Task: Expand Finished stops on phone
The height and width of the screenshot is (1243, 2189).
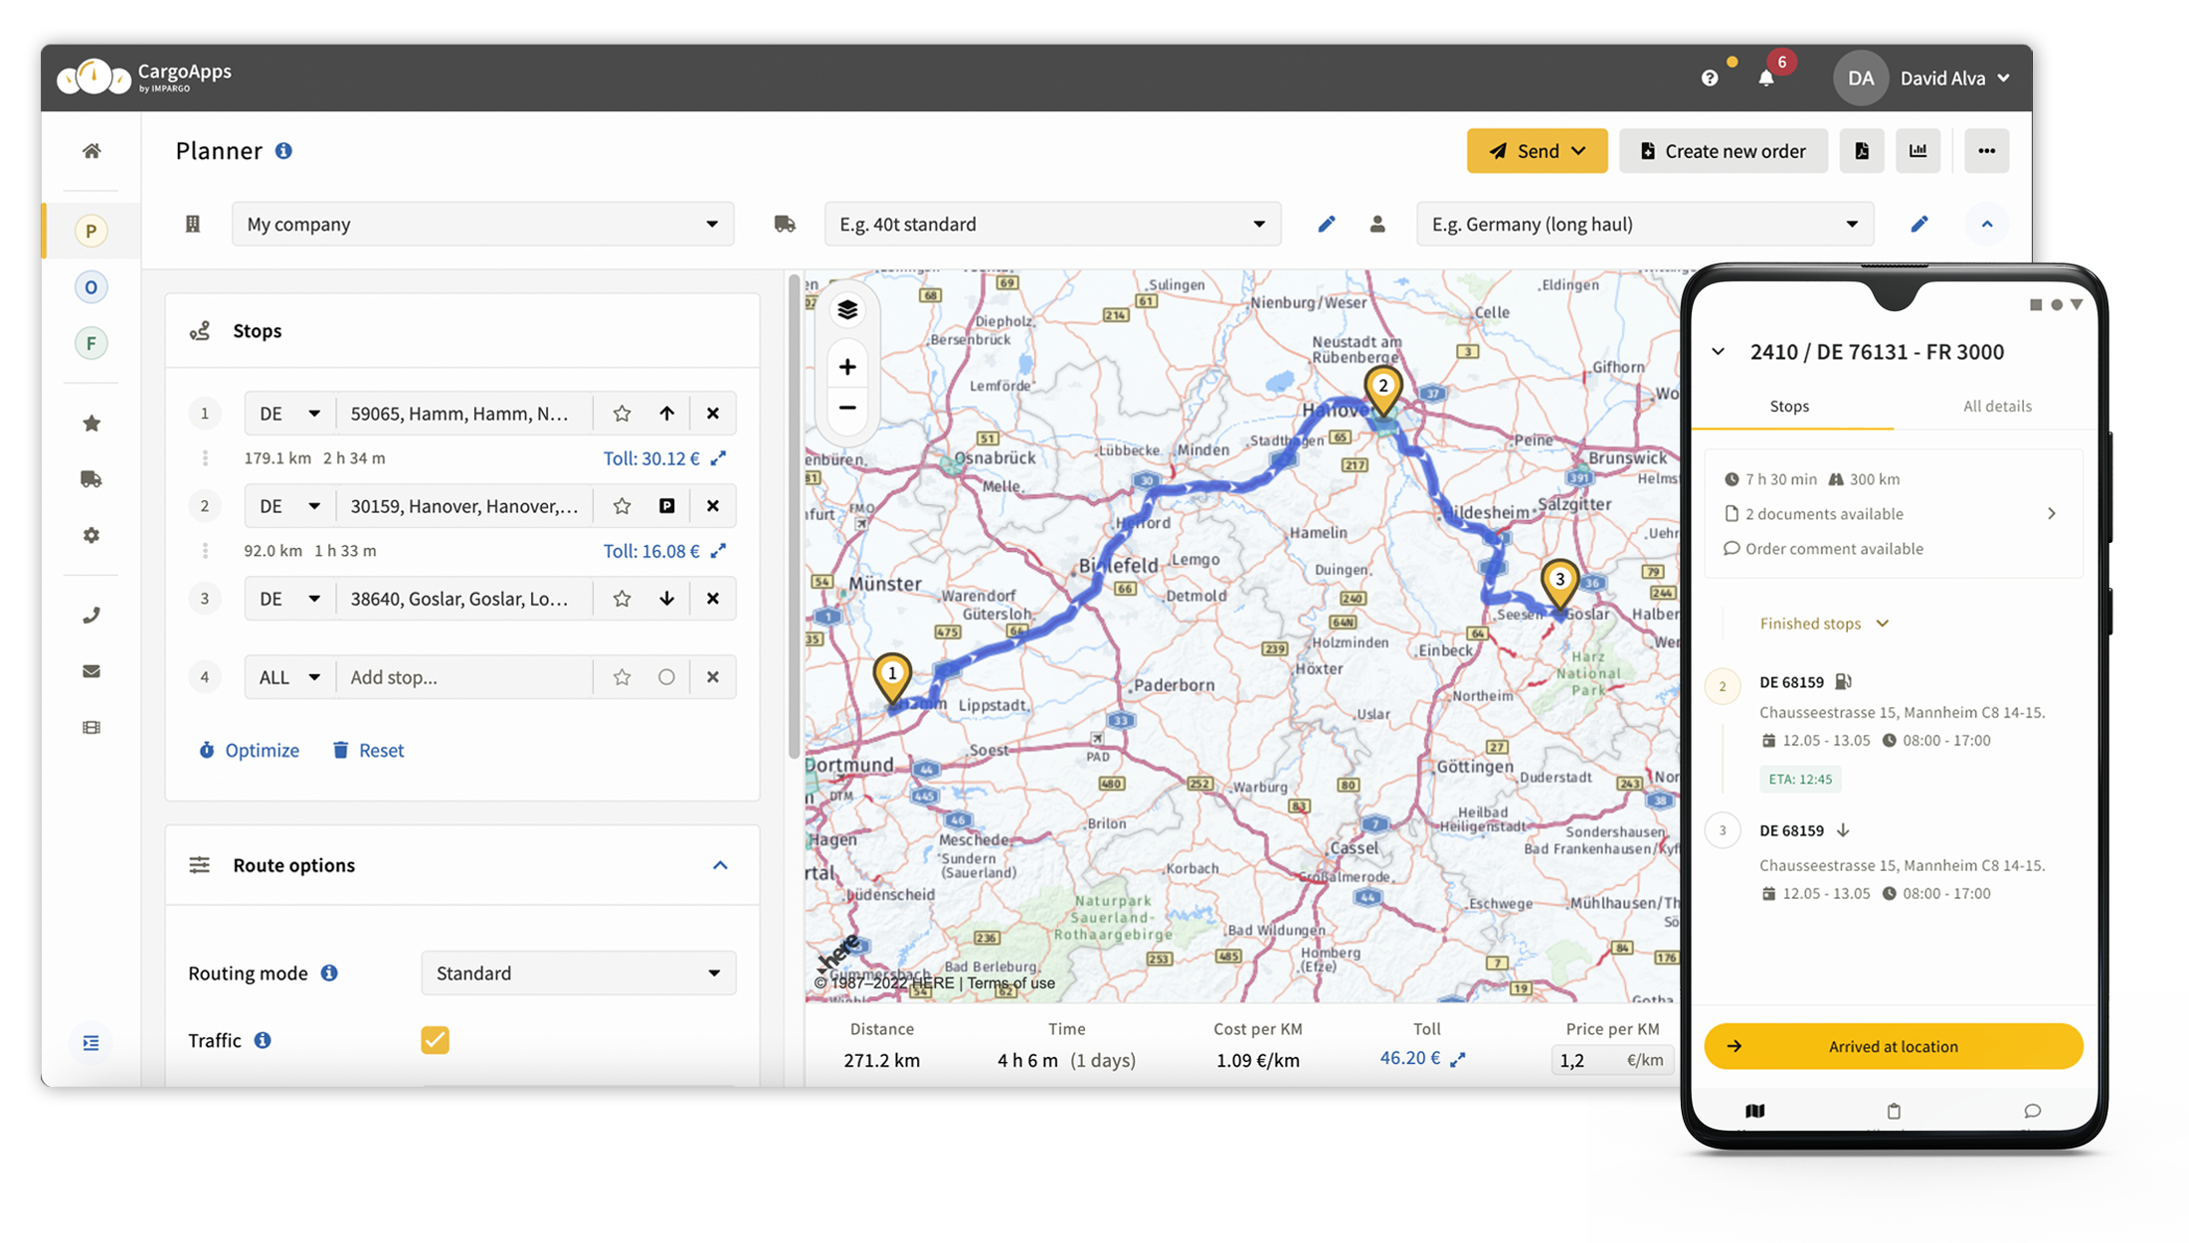Action: click(x=1824, y=623)
